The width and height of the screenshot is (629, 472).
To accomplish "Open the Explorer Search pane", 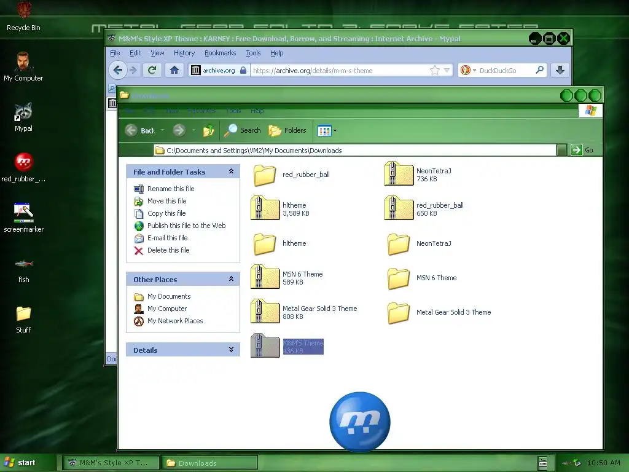I will click(242, 130).
